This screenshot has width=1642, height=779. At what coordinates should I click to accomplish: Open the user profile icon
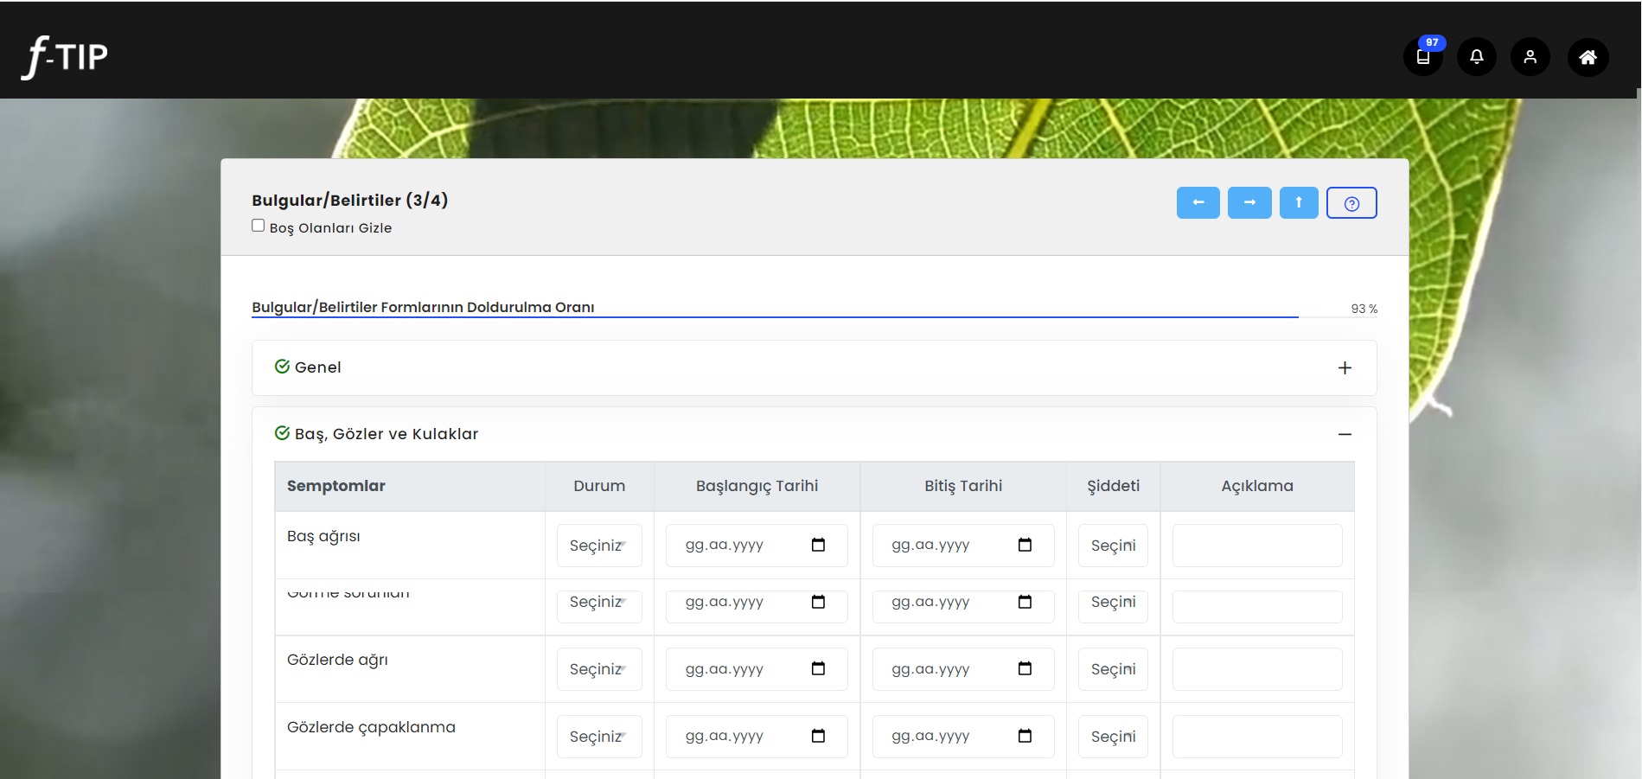[1530, 57]
